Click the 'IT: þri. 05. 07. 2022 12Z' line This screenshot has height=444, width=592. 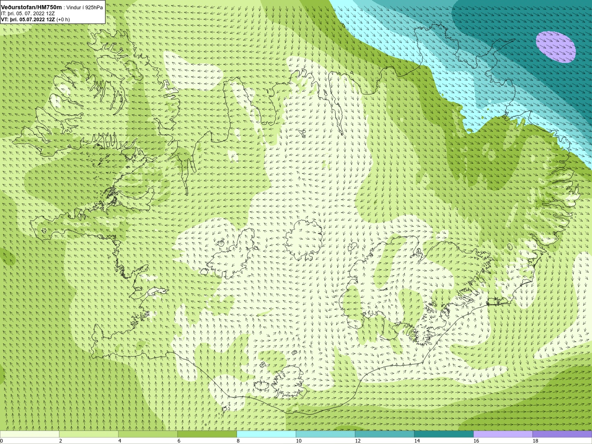coord(28,13)
